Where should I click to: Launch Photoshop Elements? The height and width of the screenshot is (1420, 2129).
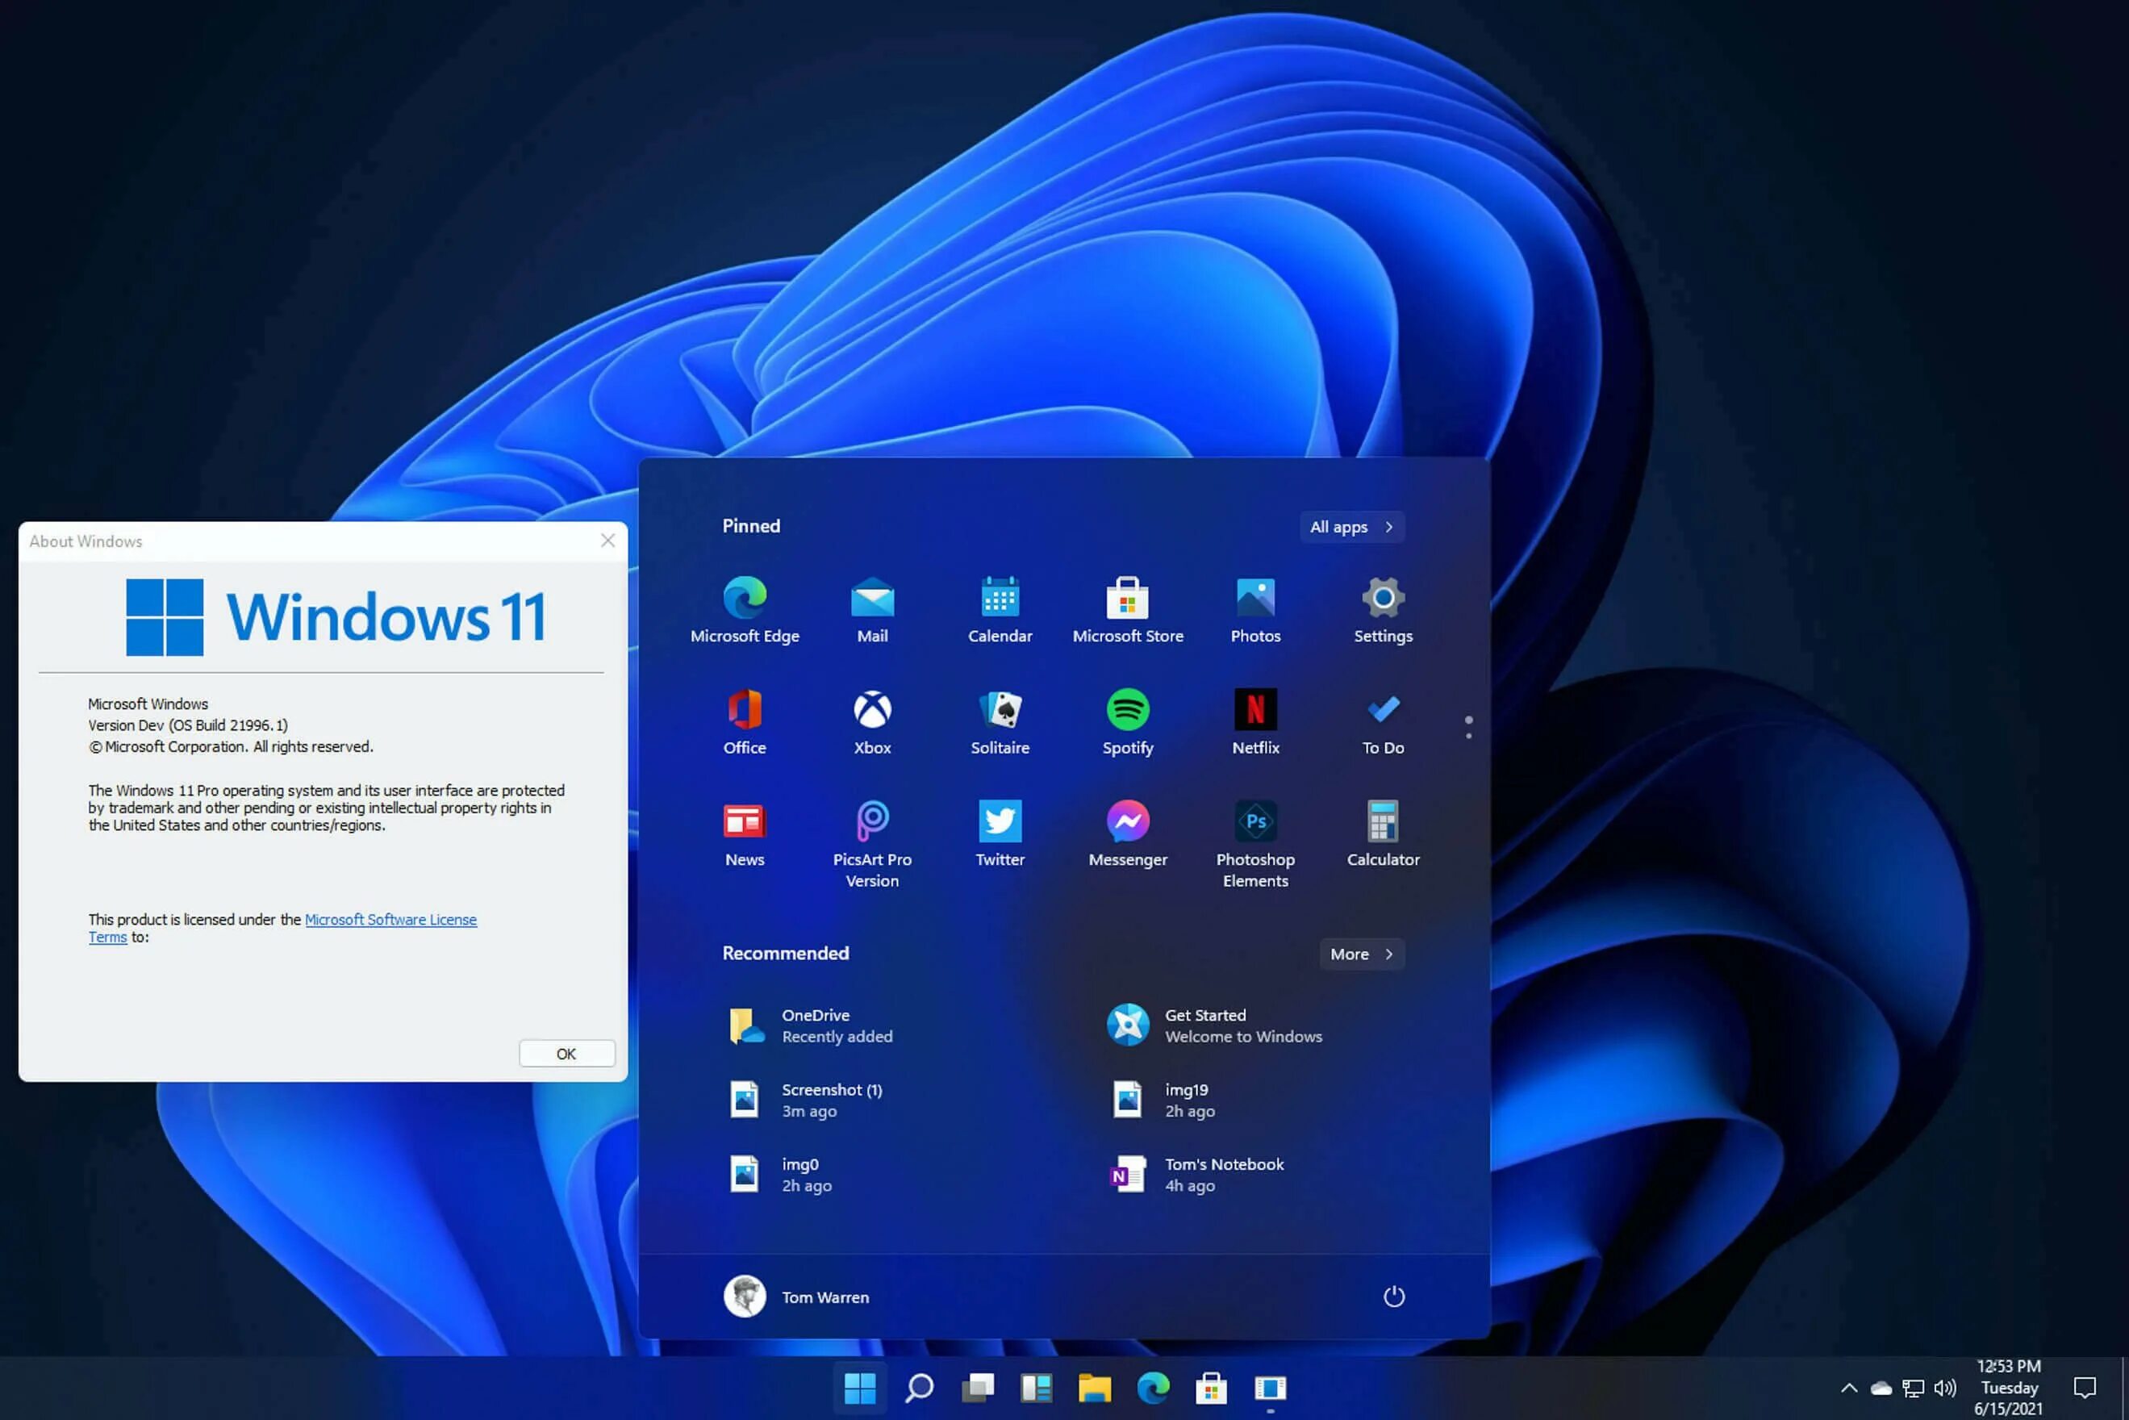(x=1254, y=821)
